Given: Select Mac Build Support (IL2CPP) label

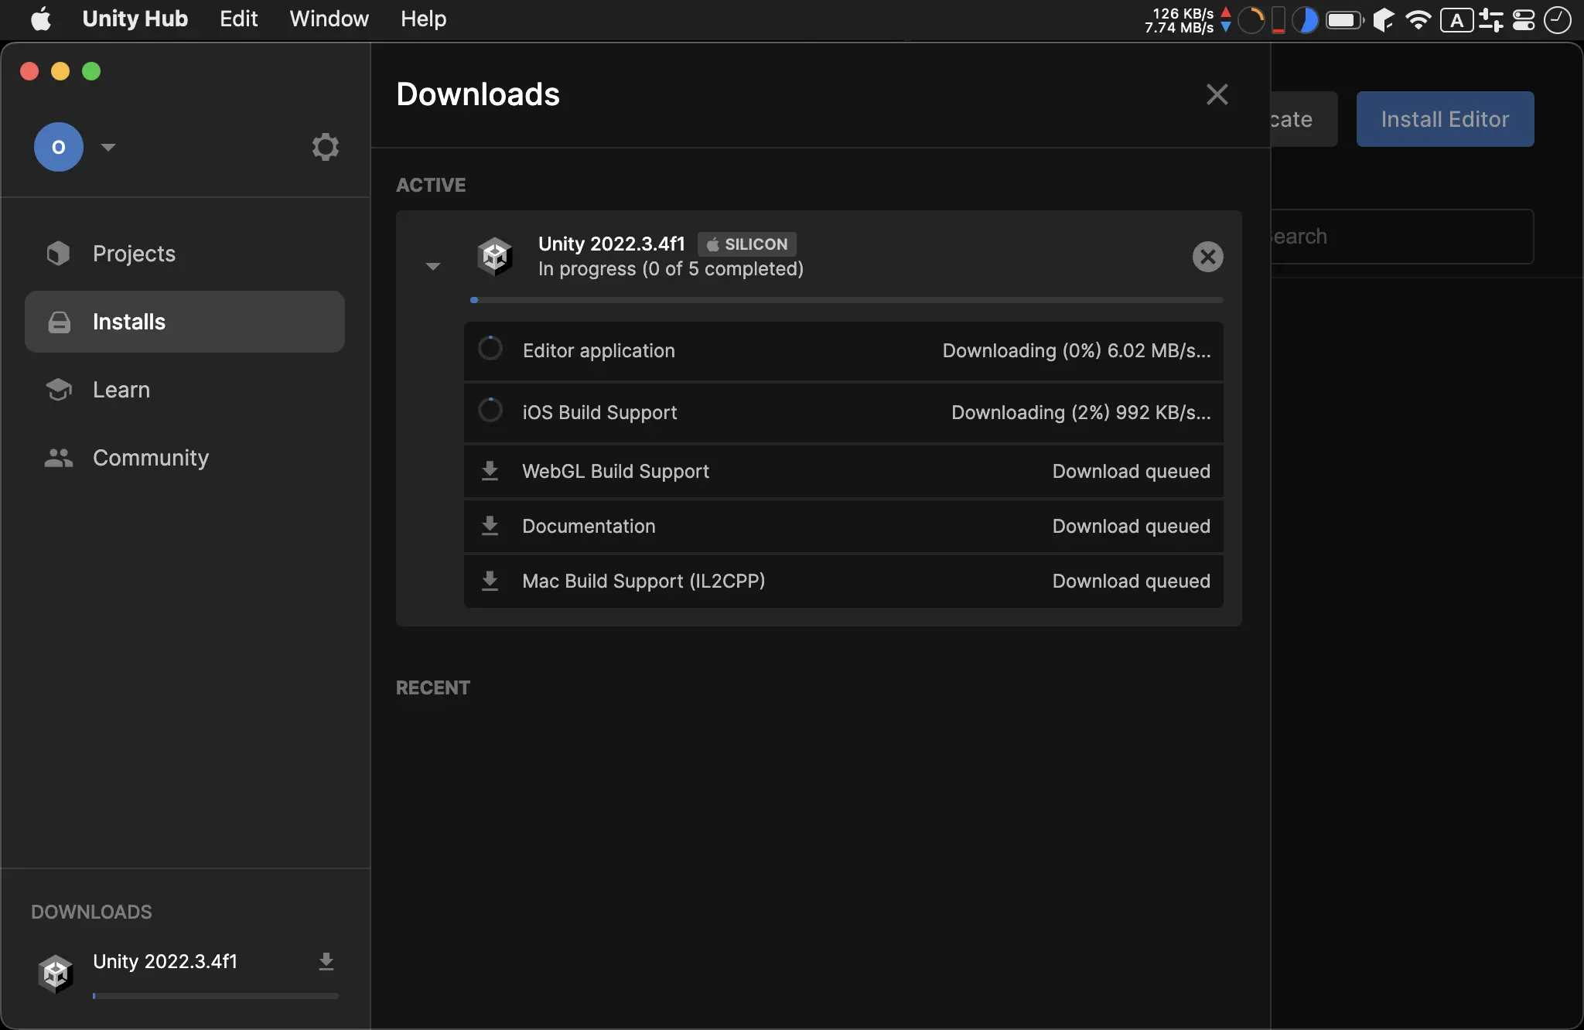Looking at the screenshot, I should point(643,582).
